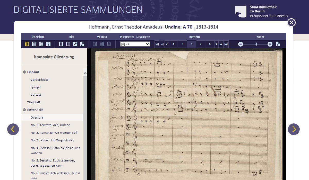This screenshot has width=309, height=180.
Task: Jump to the last page
Action: [x=226, y=44]
